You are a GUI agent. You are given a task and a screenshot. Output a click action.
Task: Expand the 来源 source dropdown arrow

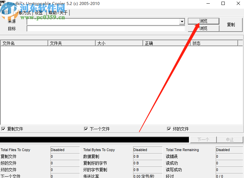pos(182,22)
